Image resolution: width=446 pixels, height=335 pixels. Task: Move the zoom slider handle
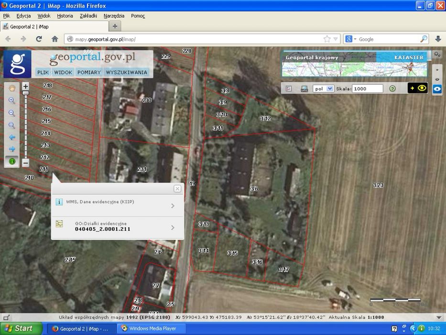click(25, 93)
